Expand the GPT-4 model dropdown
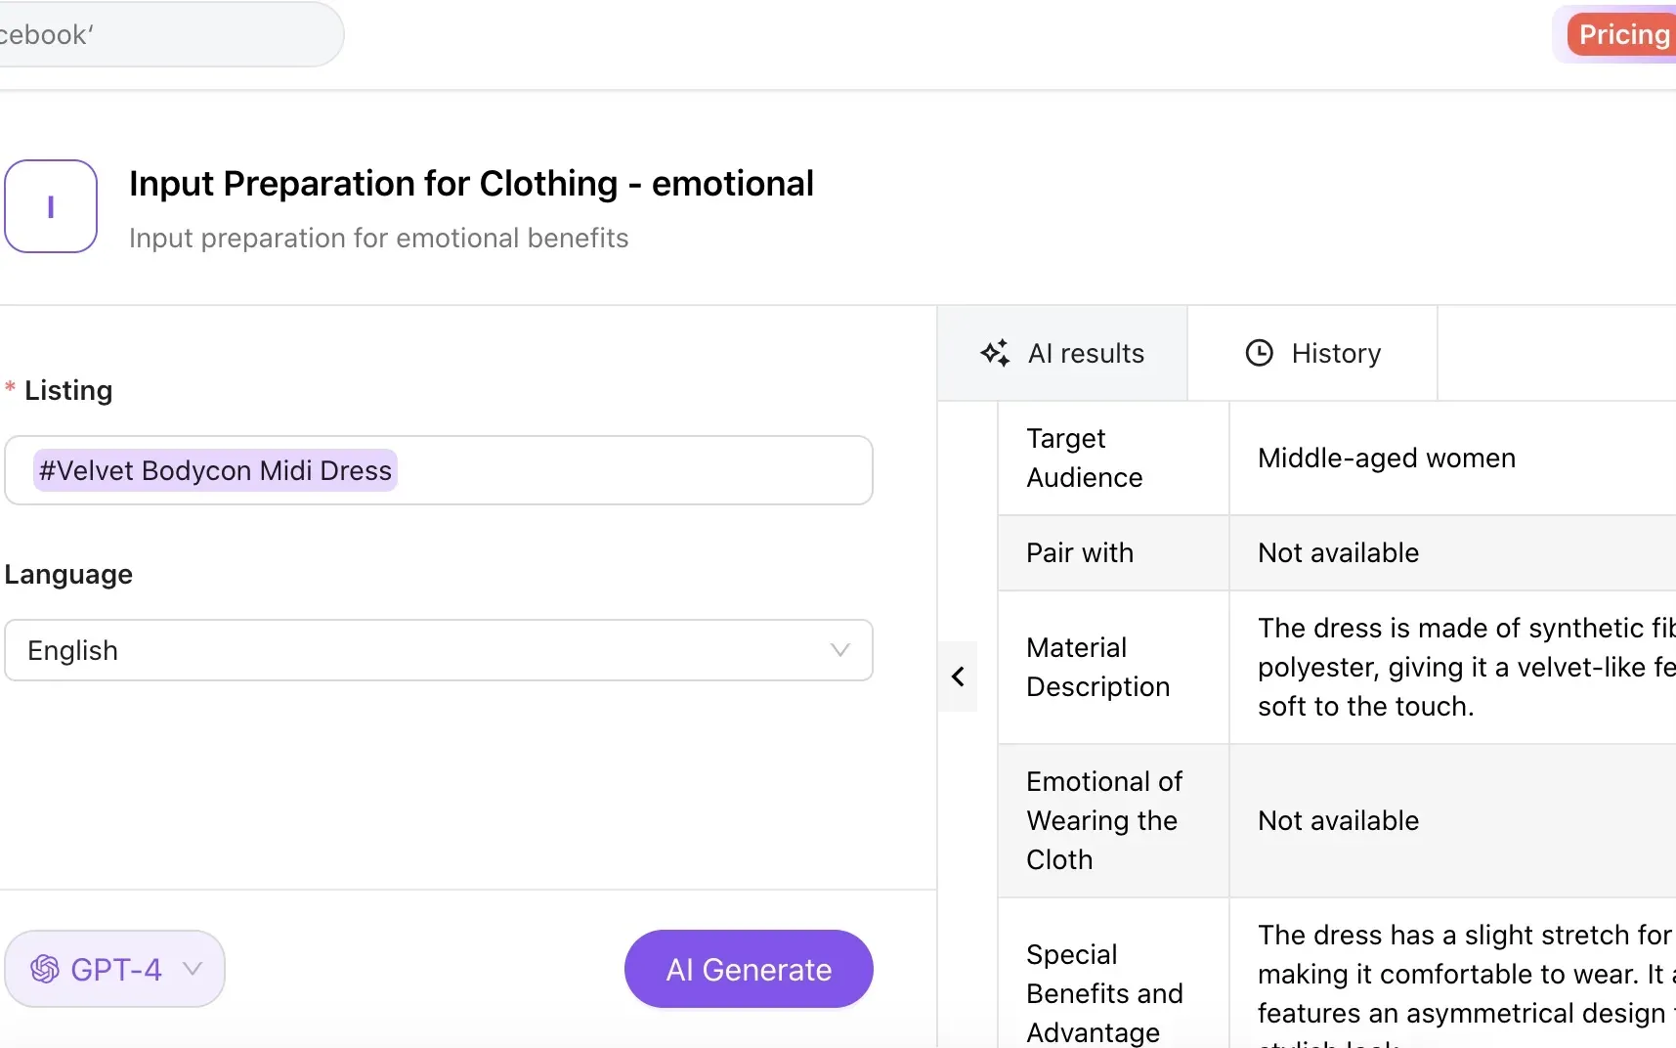This screenshot has width=1676, height=1048. pyautogui.click(x=192, y=969)
